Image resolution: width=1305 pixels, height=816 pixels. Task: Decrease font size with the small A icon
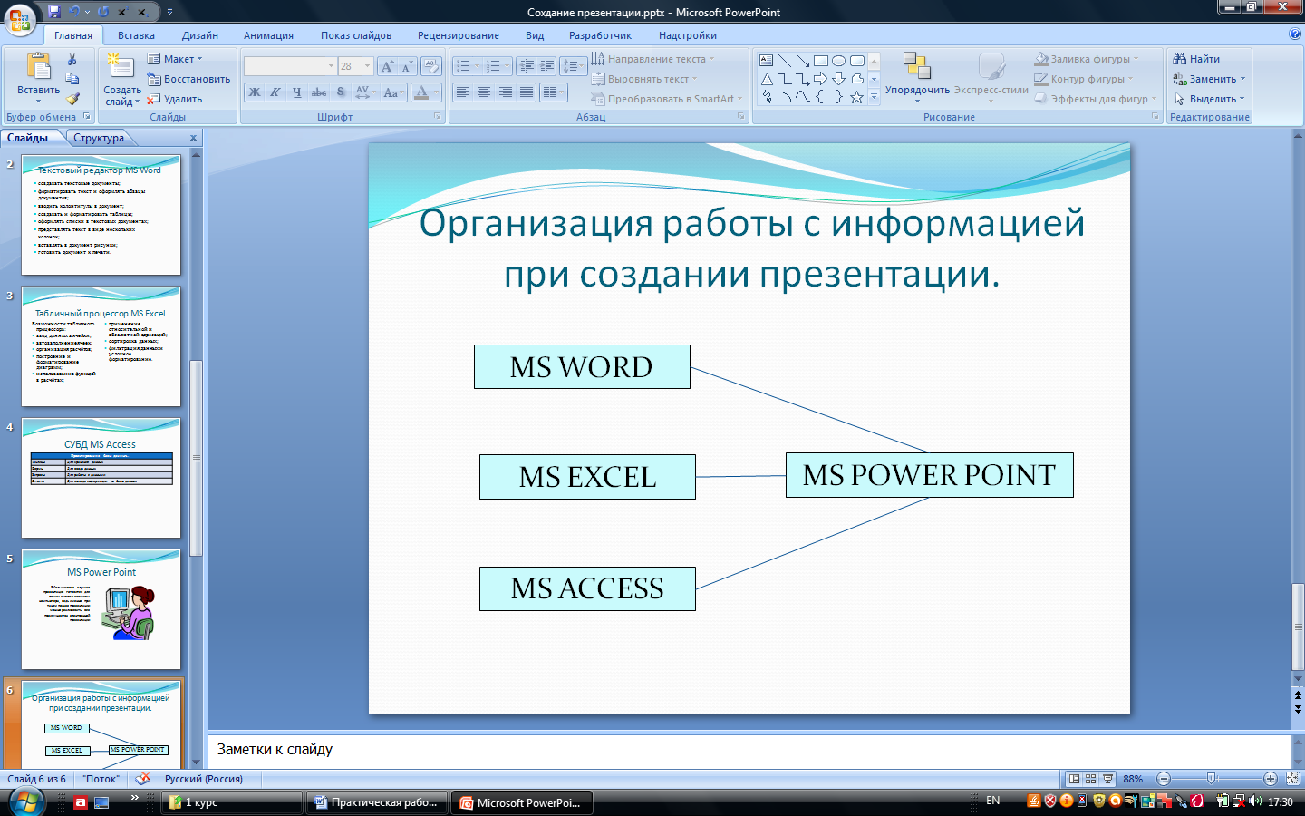[x=407, y=66]
